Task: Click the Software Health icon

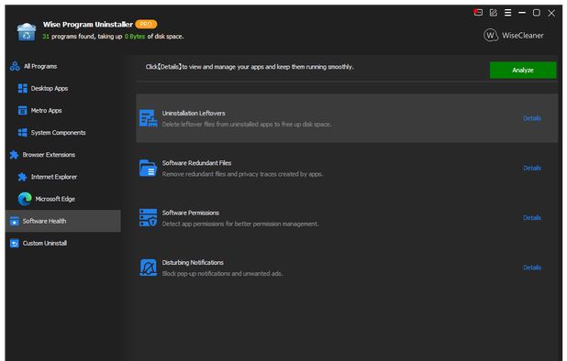Action: point(14,222)
